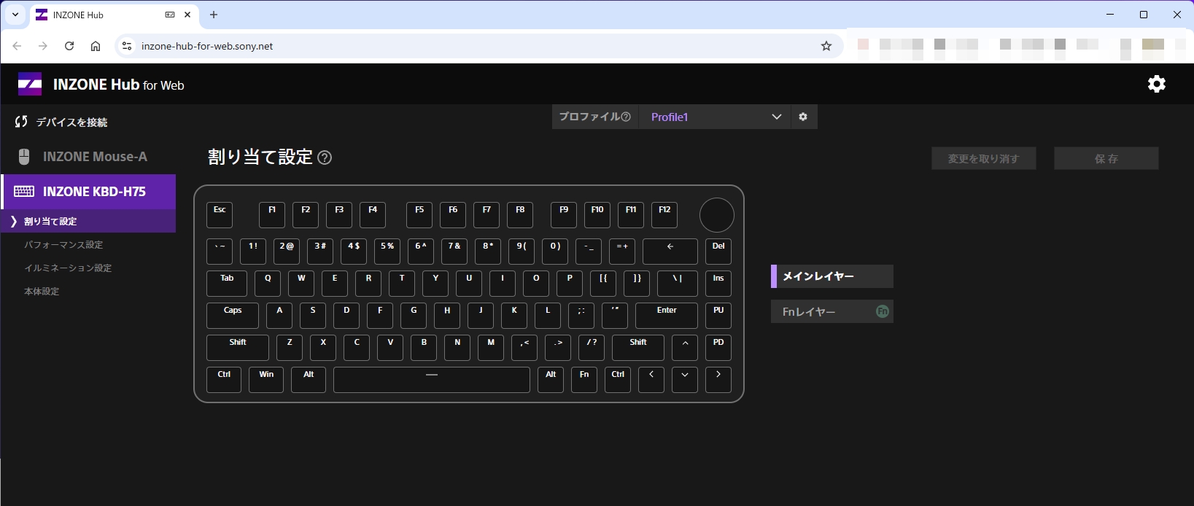Select the INZONE KBD-H75 device
1194x506 pixels.
point(88,192)
